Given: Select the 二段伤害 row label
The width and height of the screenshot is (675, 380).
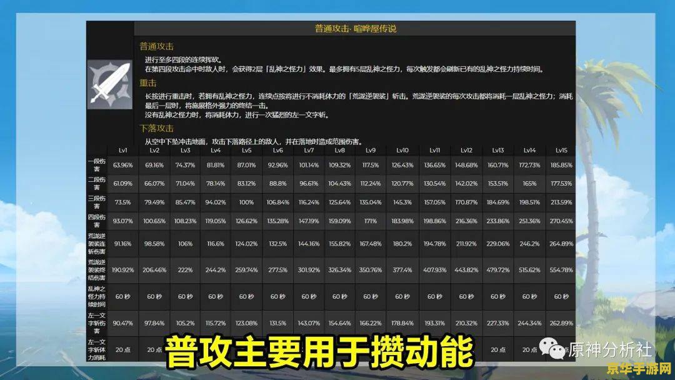Looking at the screenshot, I should 96,183.
